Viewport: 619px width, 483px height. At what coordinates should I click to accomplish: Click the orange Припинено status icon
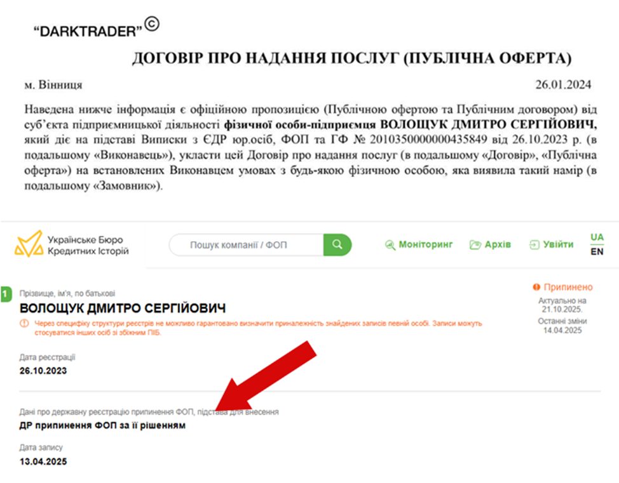pos(536,287)
